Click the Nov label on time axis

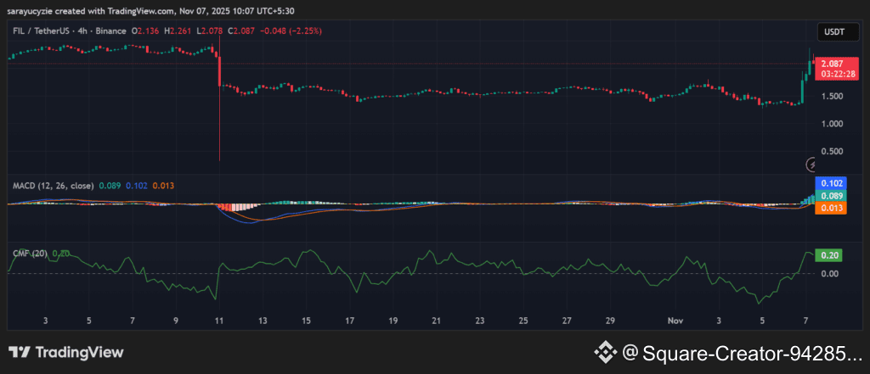point(675,321)
